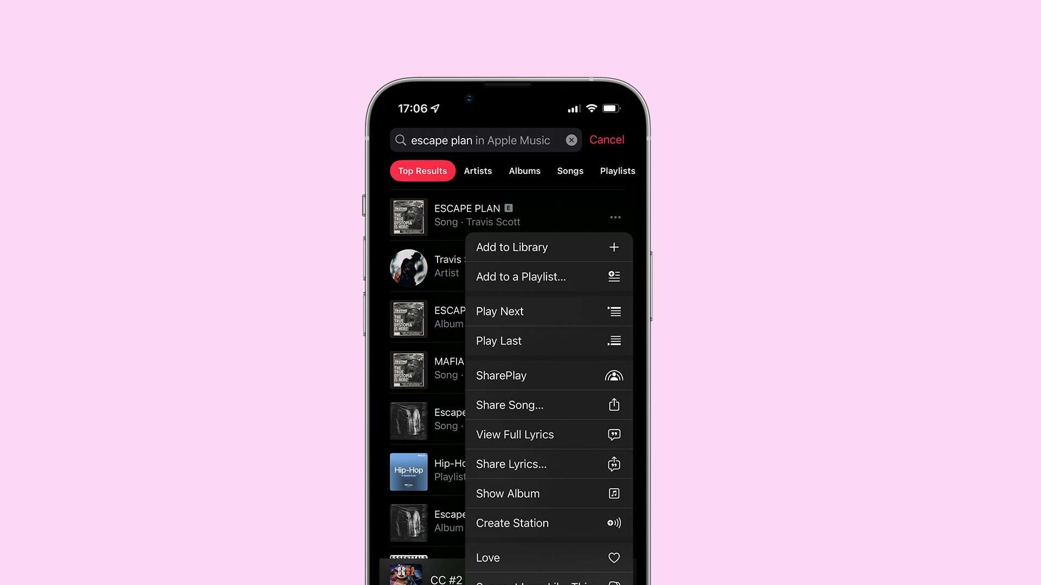Click the Play Last queue icon
Viewport: 1041px width, 585px height.
click(613, 341)
